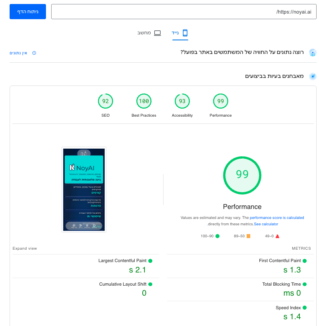Select the SEO score gauge 92
This screenshot has height=326, width=319.
pyautogui.click(x=106, y=101)
